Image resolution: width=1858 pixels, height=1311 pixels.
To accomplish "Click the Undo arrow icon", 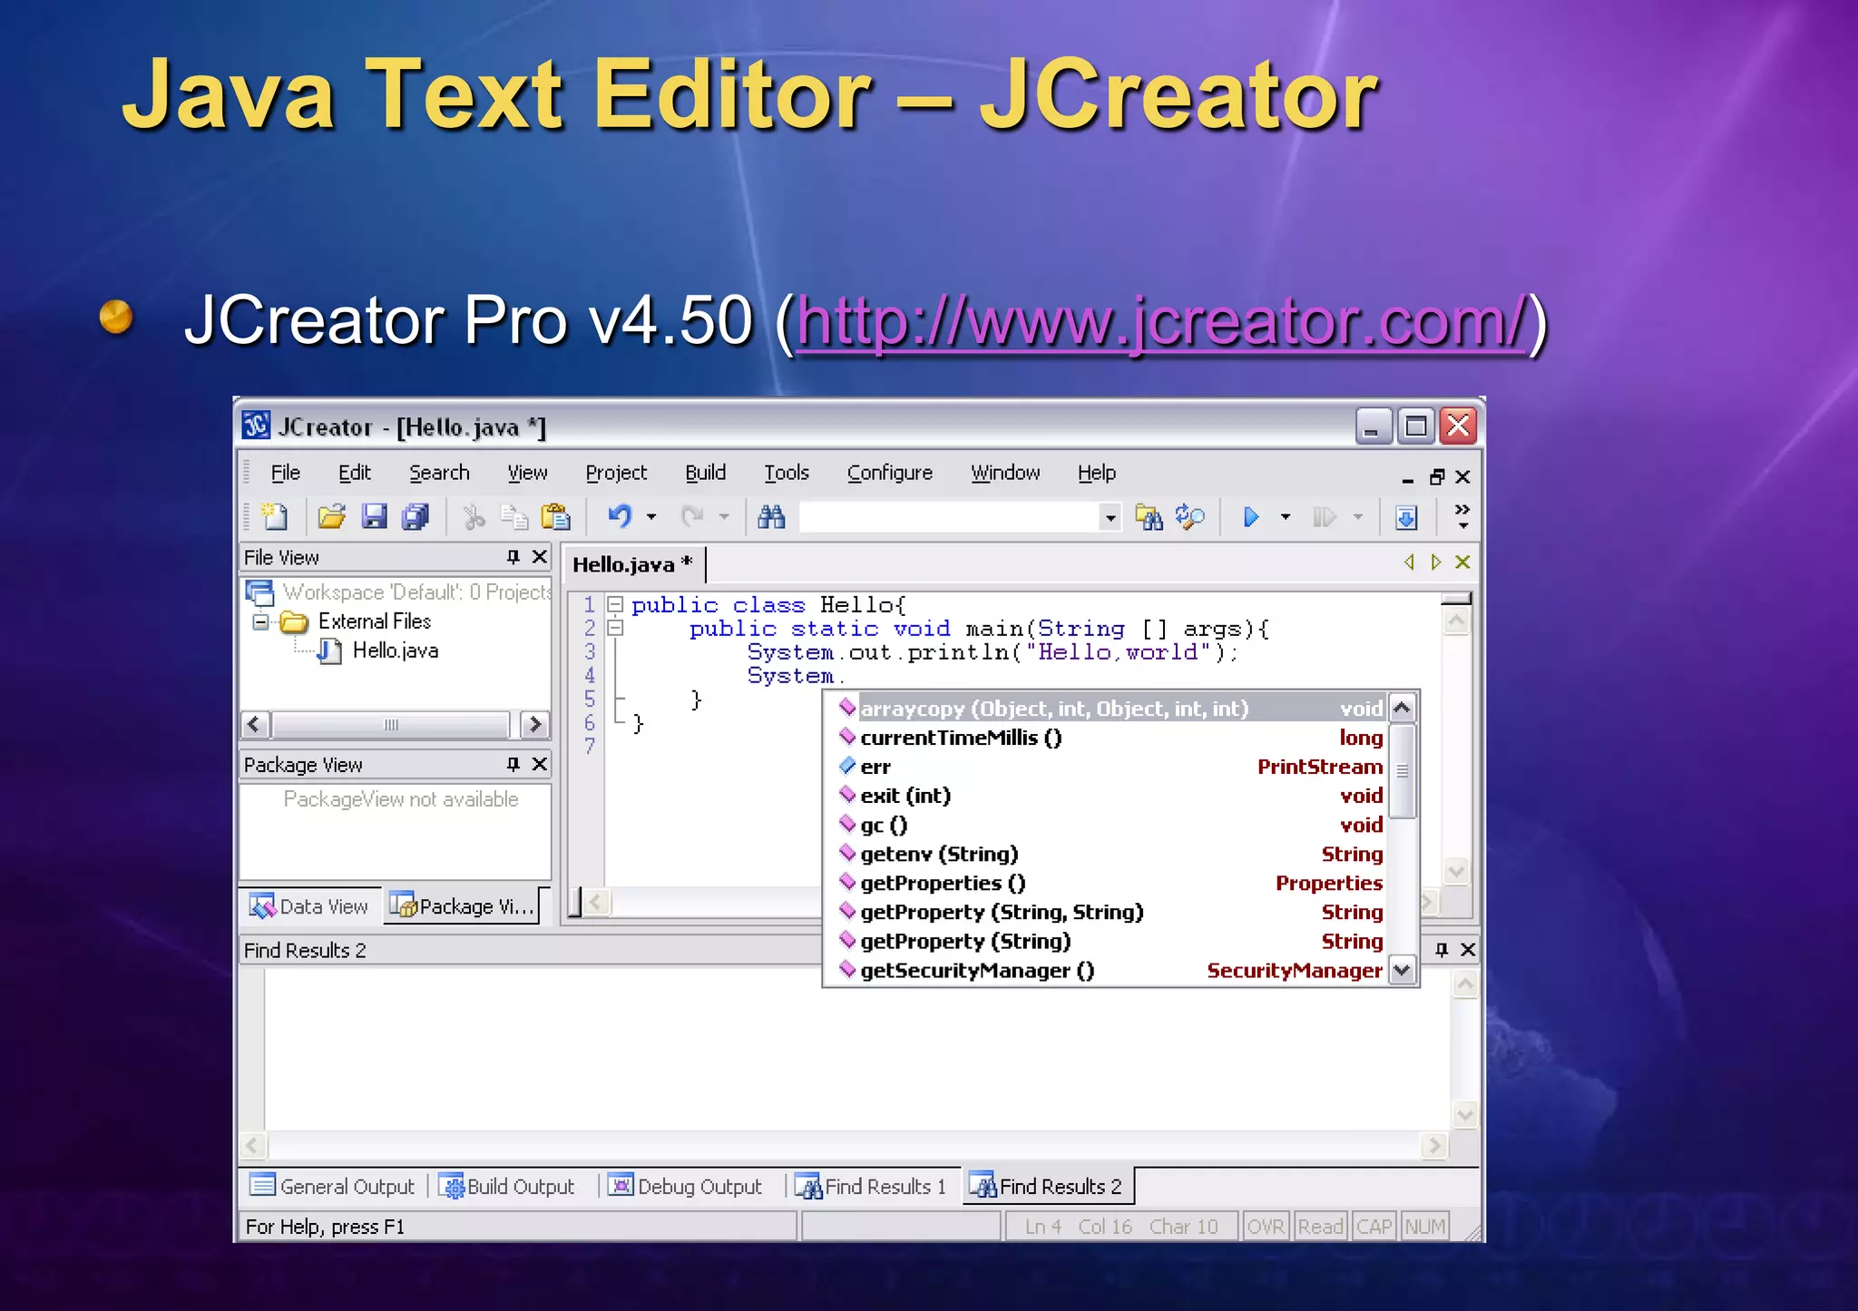I will click(620, 517).
